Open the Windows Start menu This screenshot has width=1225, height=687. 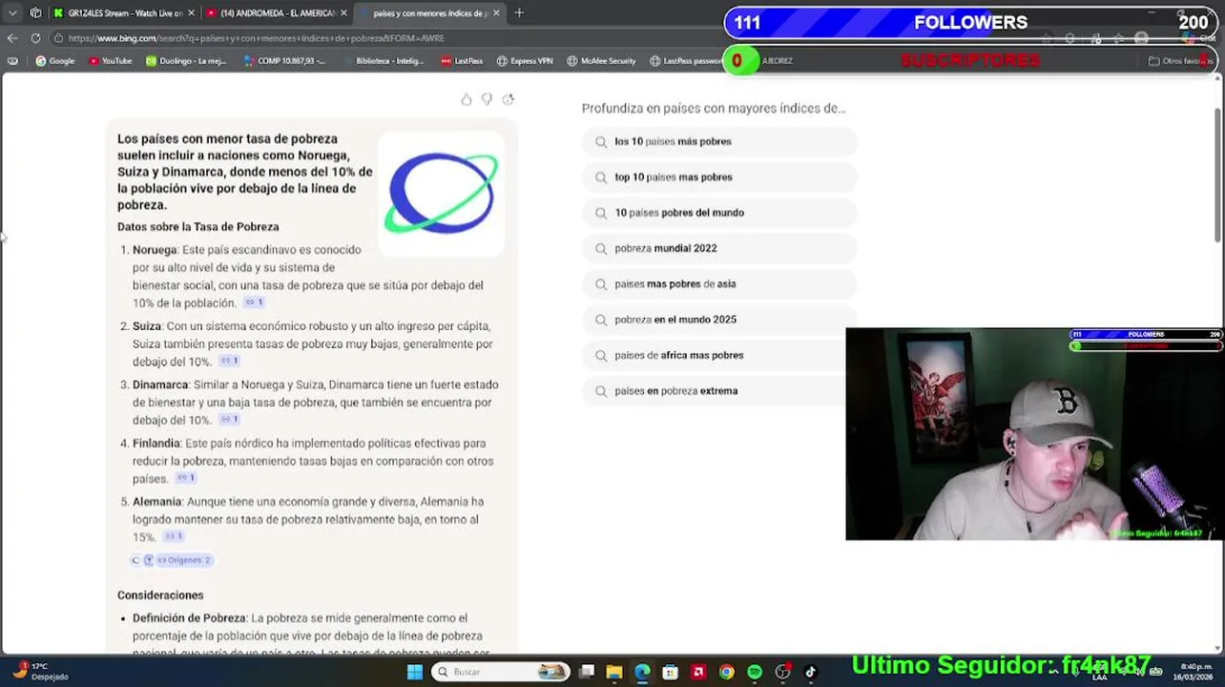414,672
